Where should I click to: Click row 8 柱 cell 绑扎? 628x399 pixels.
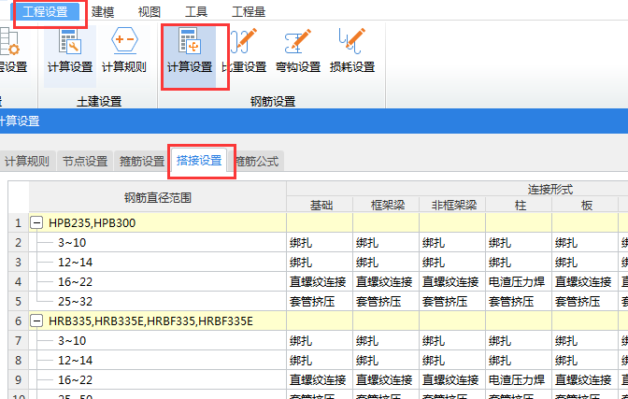[x=519, y=360]
